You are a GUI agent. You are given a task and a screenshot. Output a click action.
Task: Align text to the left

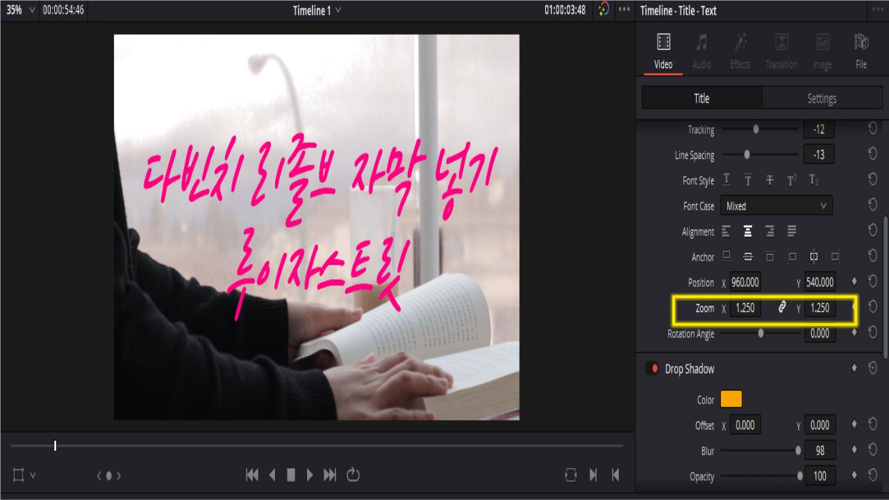tap(726, 231)
